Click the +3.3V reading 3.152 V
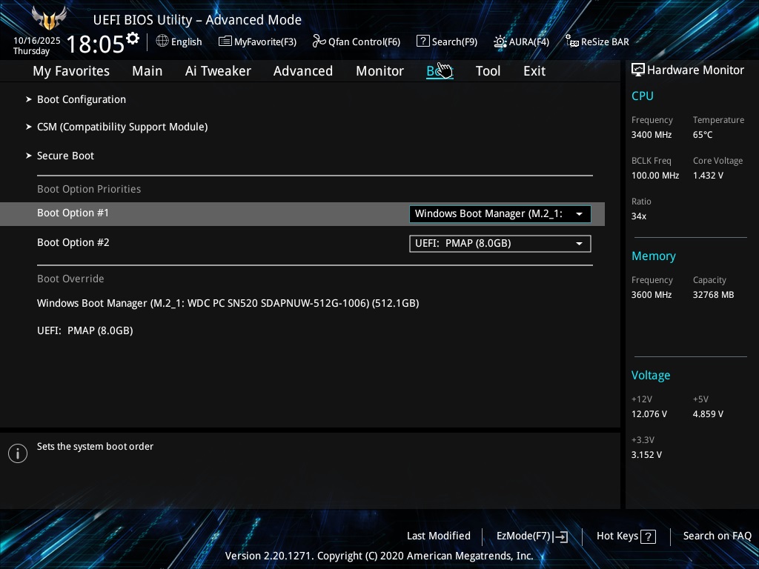Viewport: 759px width, 569px height. pos(646,455)
